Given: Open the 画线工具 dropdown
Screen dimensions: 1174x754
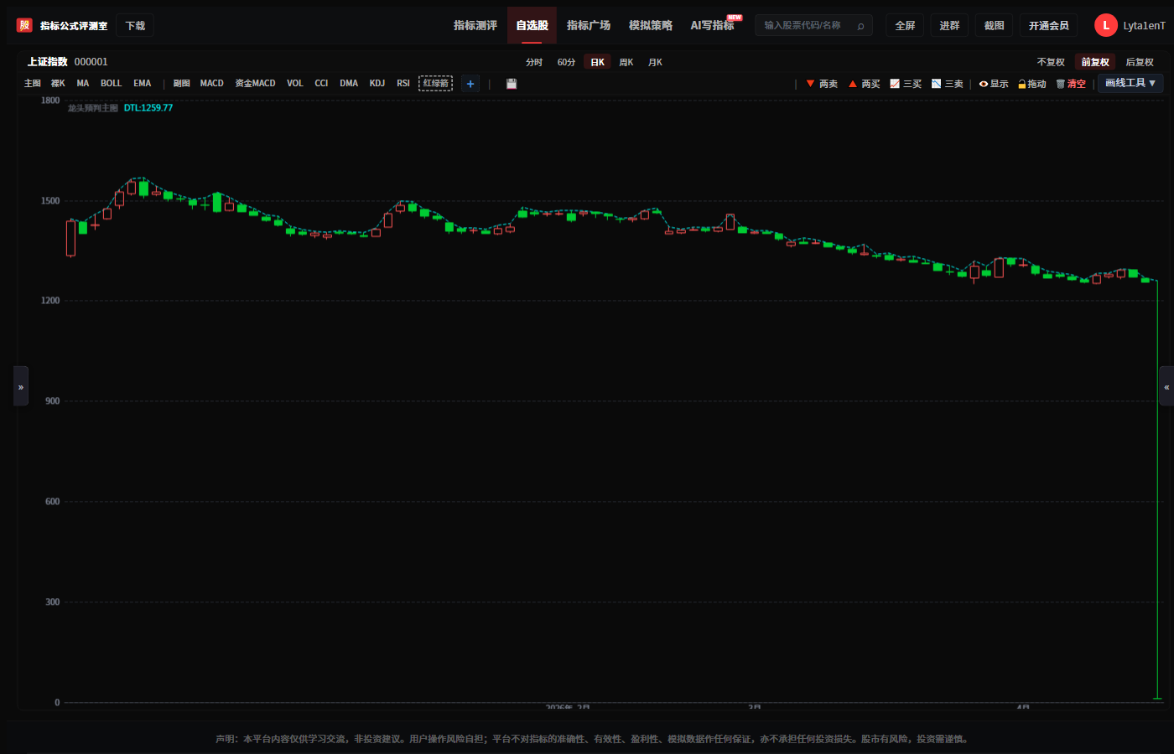Looking at the screenshot, I should 1130,83.
